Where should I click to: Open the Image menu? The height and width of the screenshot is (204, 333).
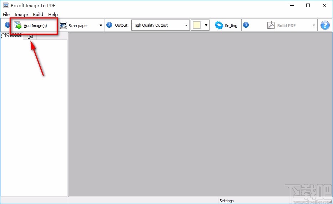pos(21,14)
